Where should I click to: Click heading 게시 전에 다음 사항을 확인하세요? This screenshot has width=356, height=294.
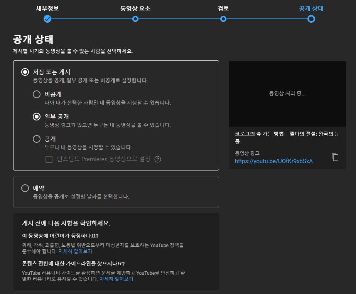(x=66, y=223)
